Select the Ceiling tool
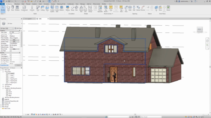Image resolution: width=211 pixels, height=118 pixels. [43, 8]
